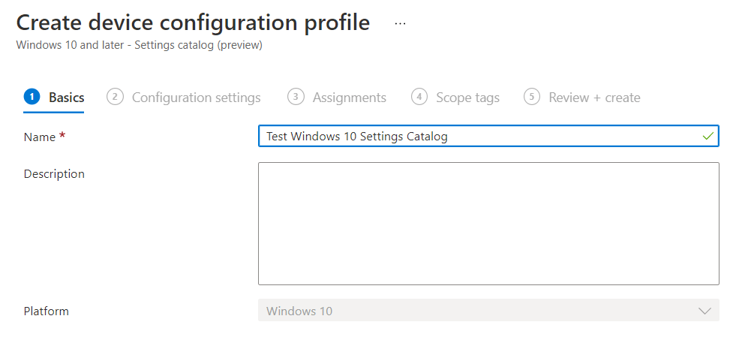Image resolution: width=730 pixels, height=352 pixels.
Task: Jump to the Review + create tab
Action: pos(594,98)
